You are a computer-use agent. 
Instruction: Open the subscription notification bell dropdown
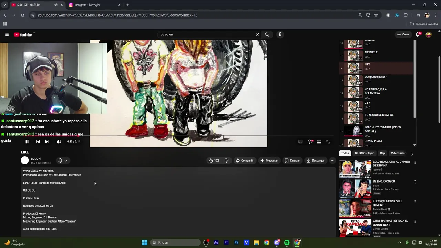click(x=63, y=161)
